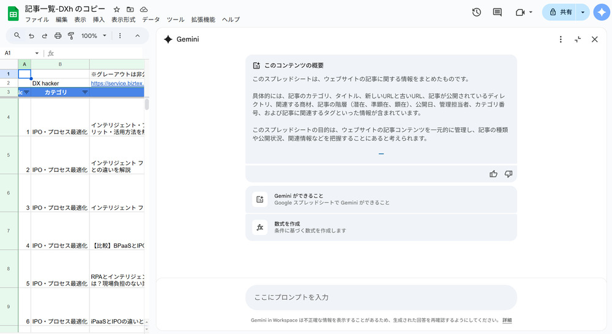Open the first column filter icon
The width and height of the screenshot is (612, 334).
(26, 92)
